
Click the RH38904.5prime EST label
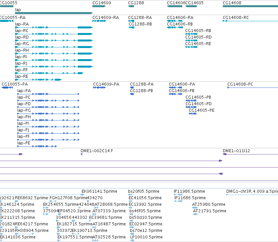(x=32, y=231)
